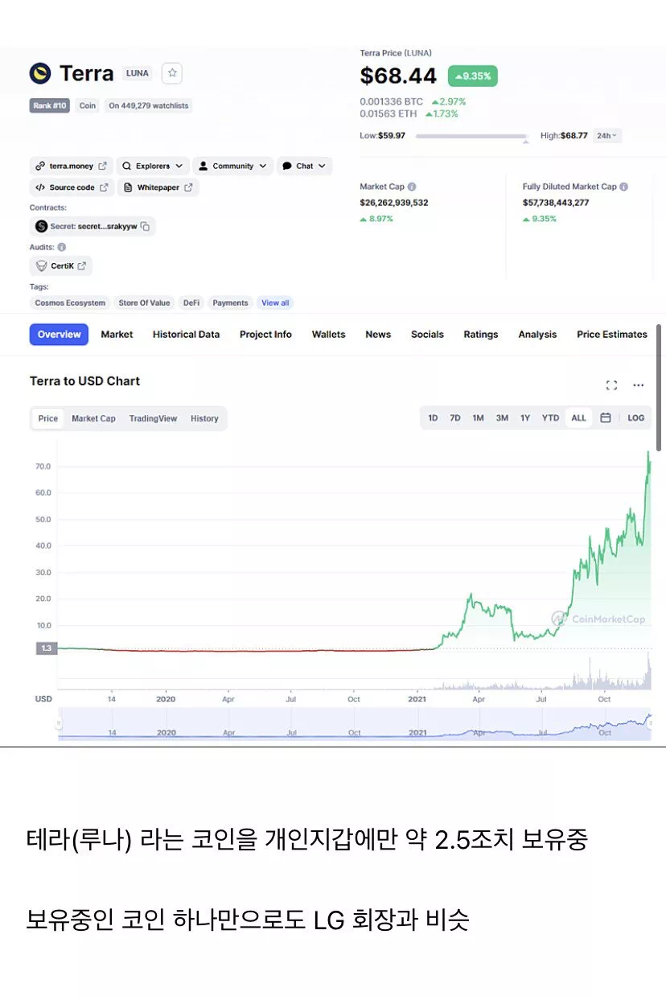Toggle LOG scale on the chart
Screen dimensions: 666x996
click(x=636, y=418)
